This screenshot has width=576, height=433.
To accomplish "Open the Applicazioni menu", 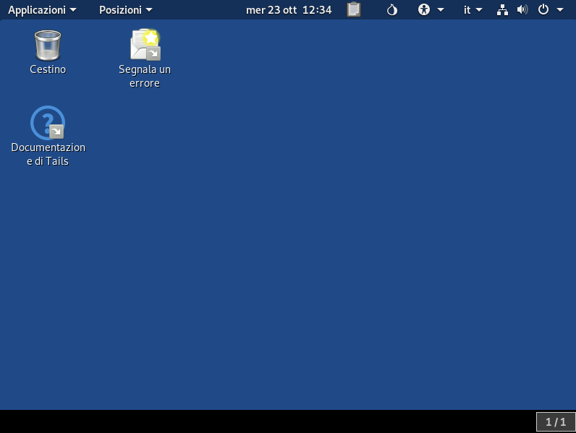I will tap(42, 10).
